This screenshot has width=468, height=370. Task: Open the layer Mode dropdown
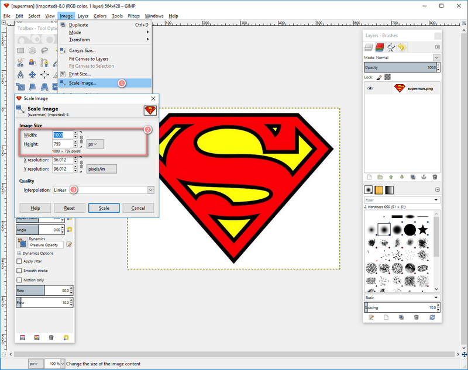tap(436, 58)
